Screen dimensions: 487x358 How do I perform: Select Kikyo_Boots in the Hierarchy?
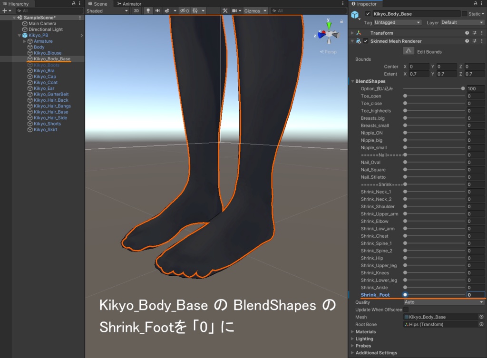click(46, 65)
